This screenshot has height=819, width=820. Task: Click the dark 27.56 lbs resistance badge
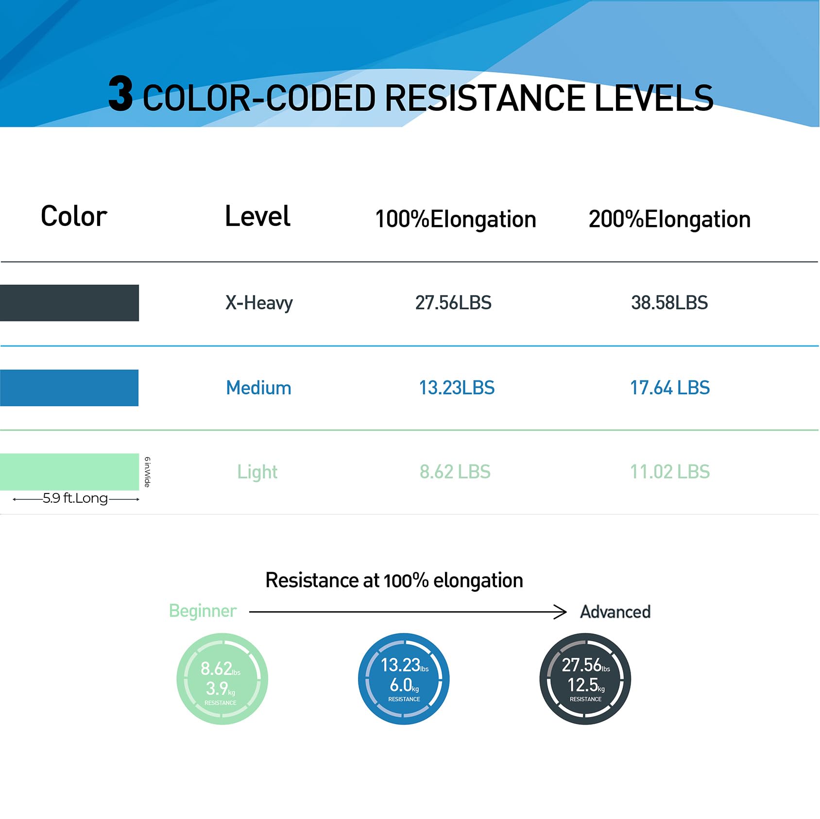(585, 678)
